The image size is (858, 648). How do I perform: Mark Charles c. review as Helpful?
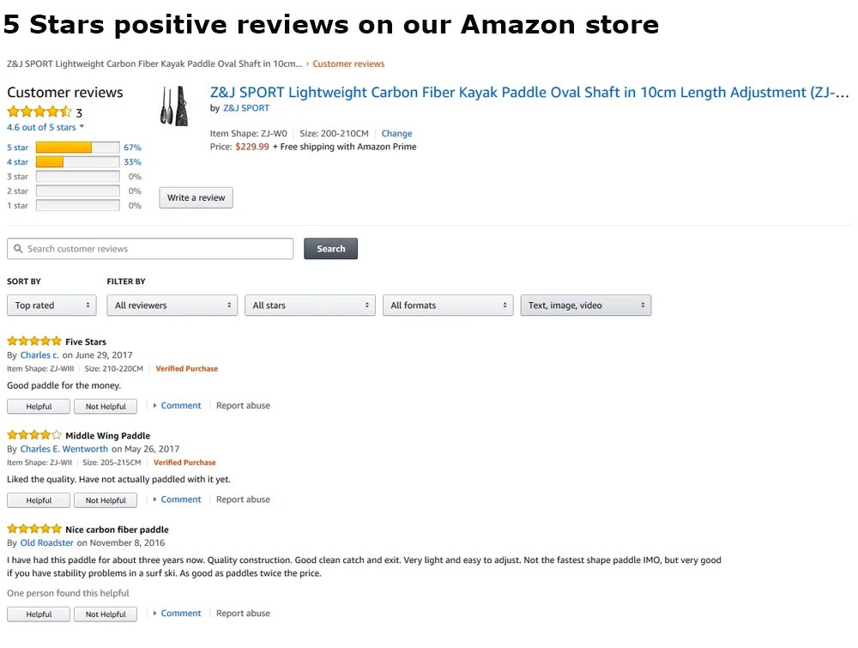(39, 407)
